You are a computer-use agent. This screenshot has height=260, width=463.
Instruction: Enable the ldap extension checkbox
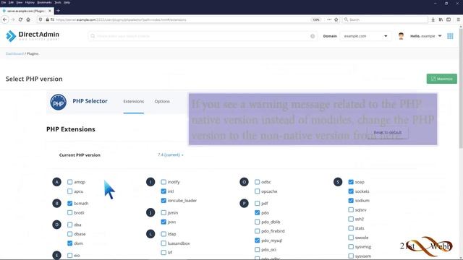[163, 234]
